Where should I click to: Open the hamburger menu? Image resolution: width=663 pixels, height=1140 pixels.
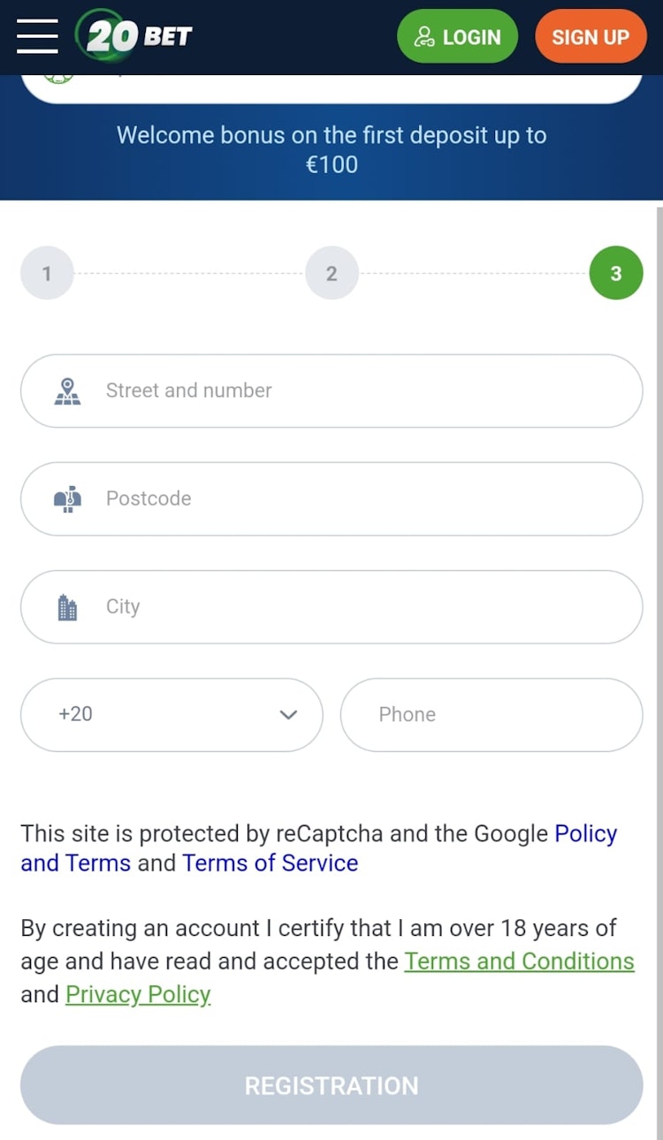coord(37,36)
